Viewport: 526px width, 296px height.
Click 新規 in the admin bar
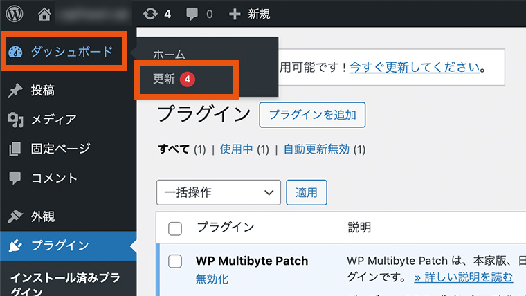(x=259, y=14)
